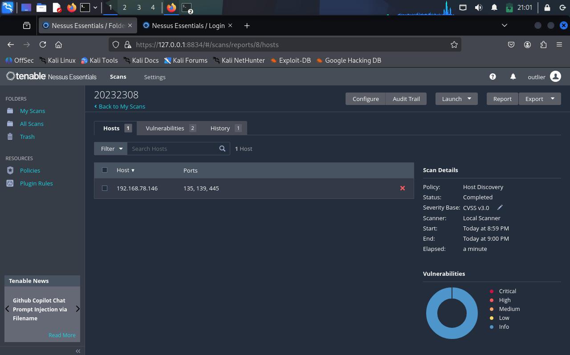Open the Audit Trail button

click(x=406, y=99)
